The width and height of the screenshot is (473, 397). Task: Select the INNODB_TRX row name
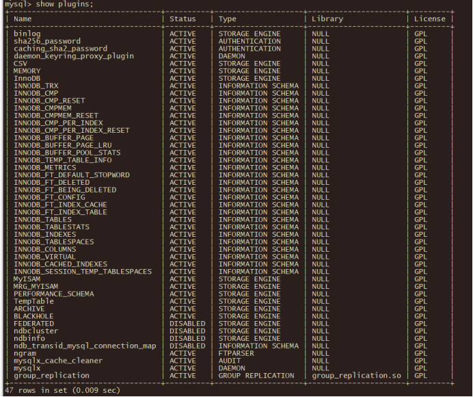(x=36, y=86)
